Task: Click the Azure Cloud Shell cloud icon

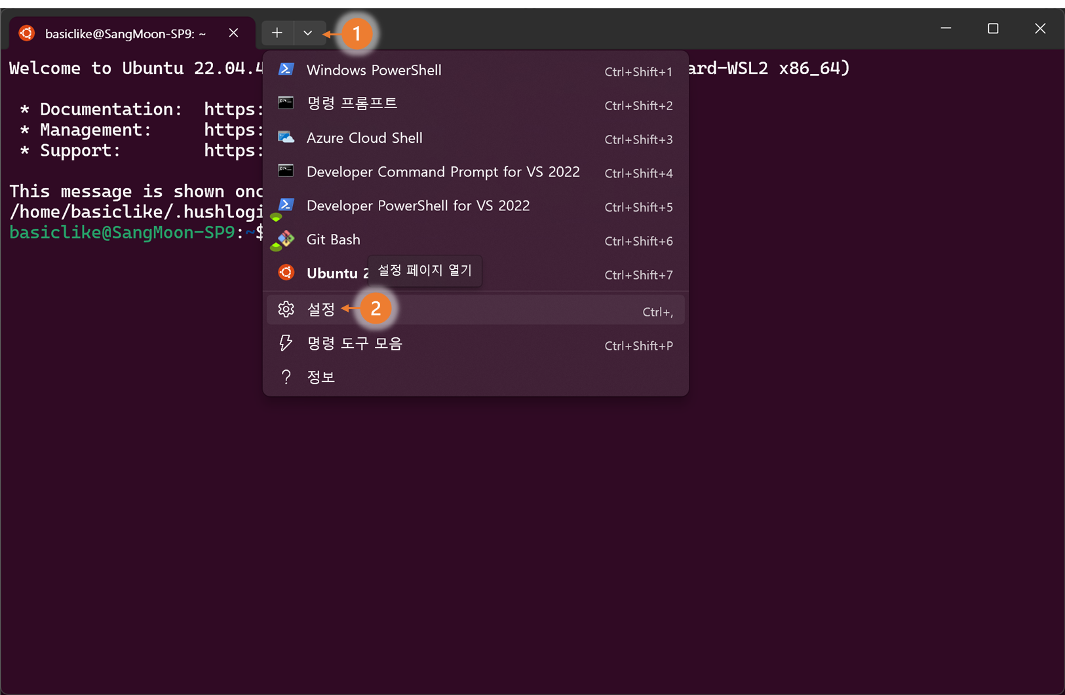Action: point(286,137)
